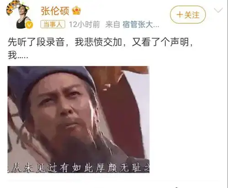Click the crown membership icon beside username
Screen dimensions: 228x188
[76, 11]
